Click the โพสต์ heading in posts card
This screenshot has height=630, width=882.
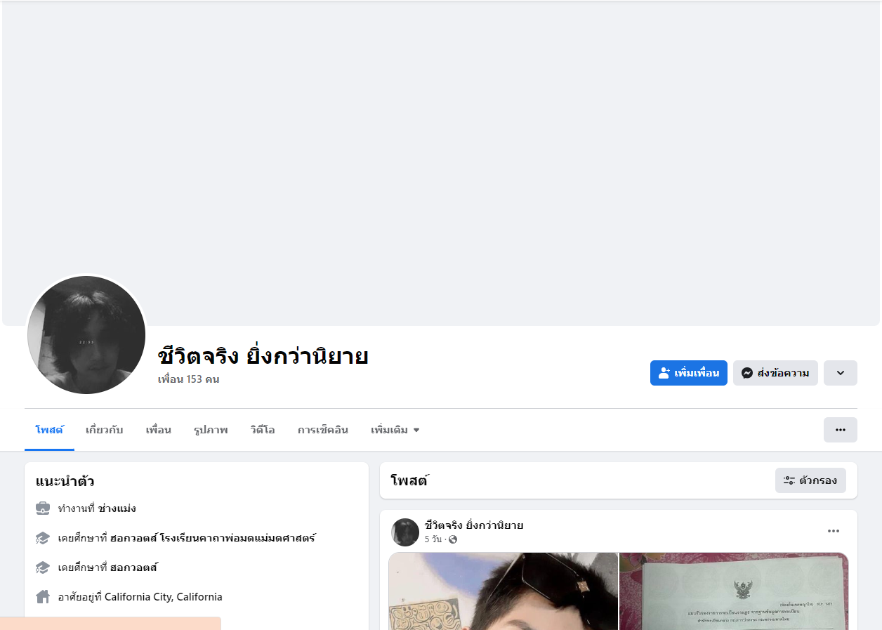point(409,480)
